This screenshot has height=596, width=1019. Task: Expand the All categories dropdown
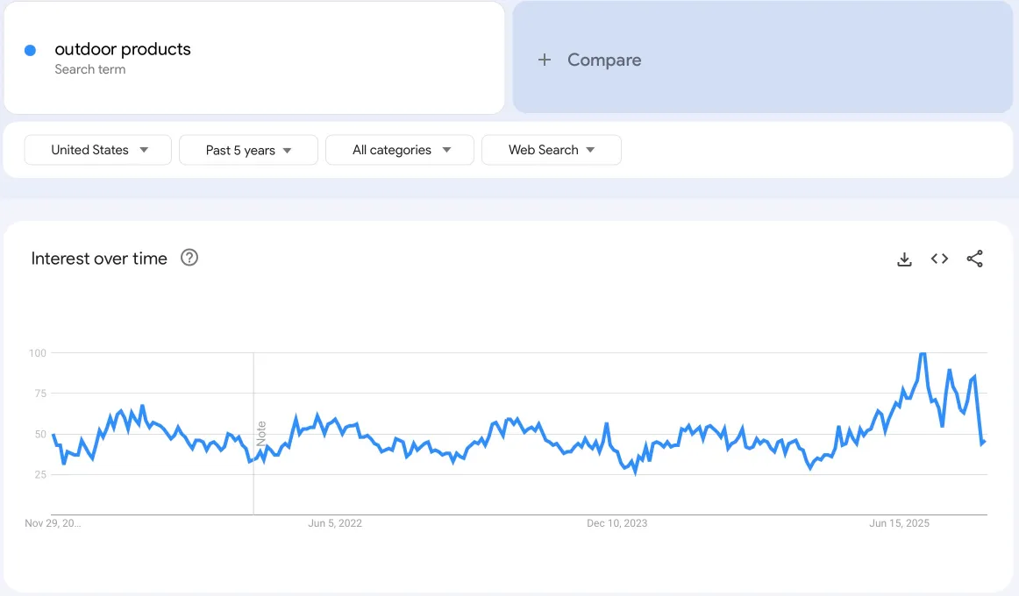click(x=400, y=150)
